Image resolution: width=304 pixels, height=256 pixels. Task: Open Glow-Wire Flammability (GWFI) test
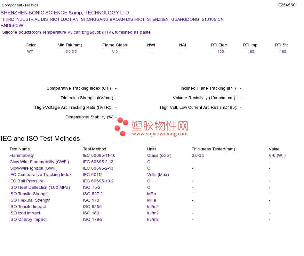point(39,162)
